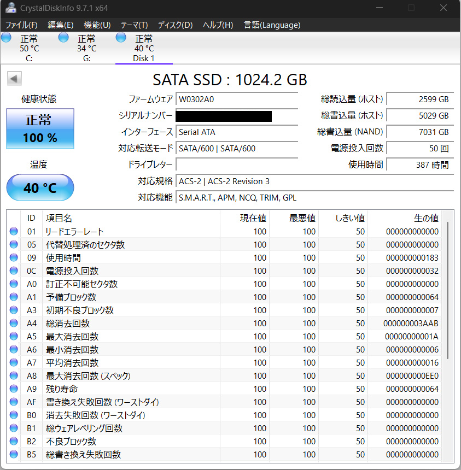This screenshot has width=461, height=470.
Task: Select the リードエラーレート attribute row
Action: 224,231
